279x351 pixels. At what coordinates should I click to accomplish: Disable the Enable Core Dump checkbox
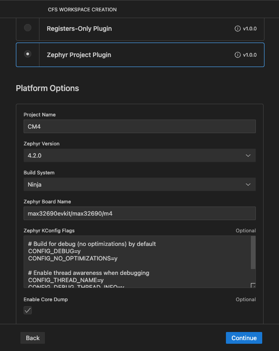[x=28, y=310]
